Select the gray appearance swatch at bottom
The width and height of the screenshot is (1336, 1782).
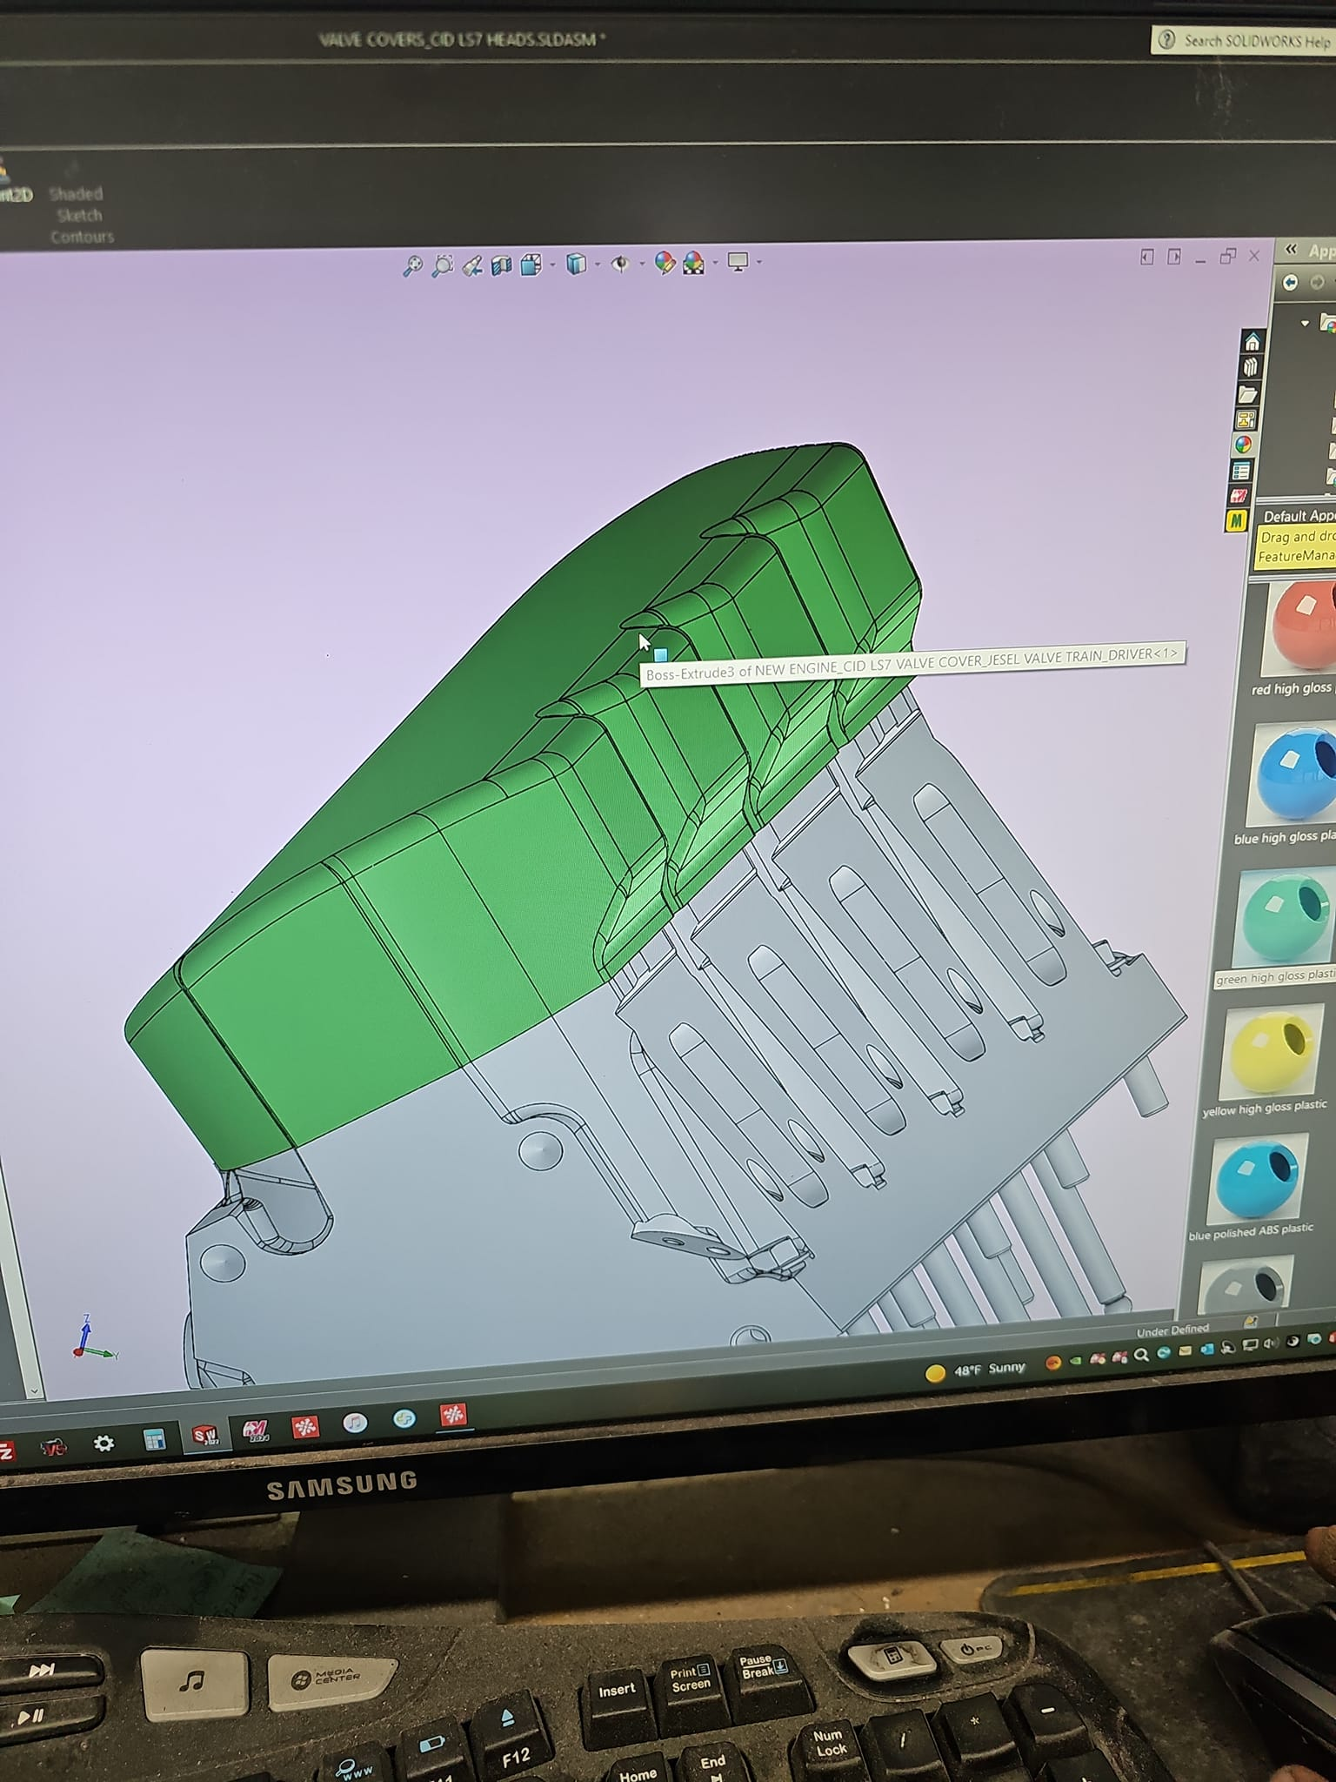pos(1246,1284)
